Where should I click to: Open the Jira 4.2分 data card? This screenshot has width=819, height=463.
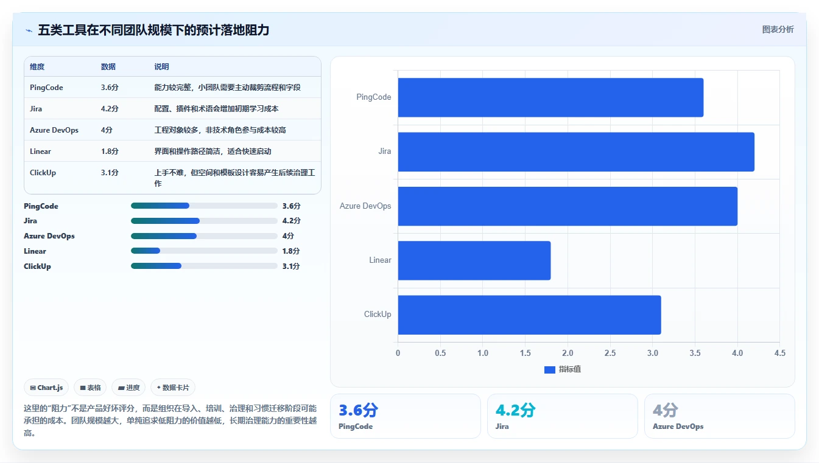[563, 416]
